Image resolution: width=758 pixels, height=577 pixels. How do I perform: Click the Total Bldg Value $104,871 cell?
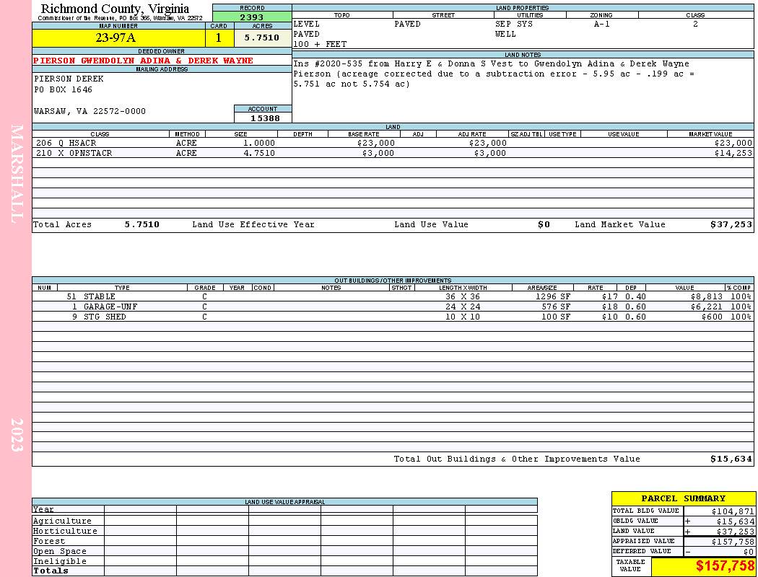(x=719, y=511)
